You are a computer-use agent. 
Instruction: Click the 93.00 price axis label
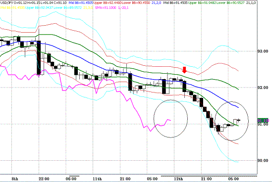coord(263,51)
